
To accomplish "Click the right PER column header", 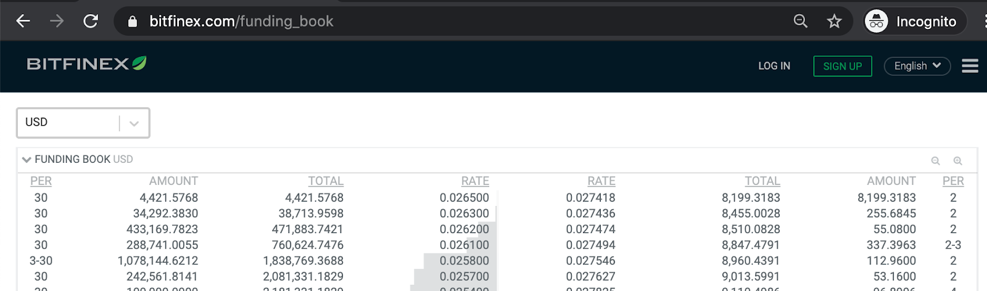I will [953, 181].
